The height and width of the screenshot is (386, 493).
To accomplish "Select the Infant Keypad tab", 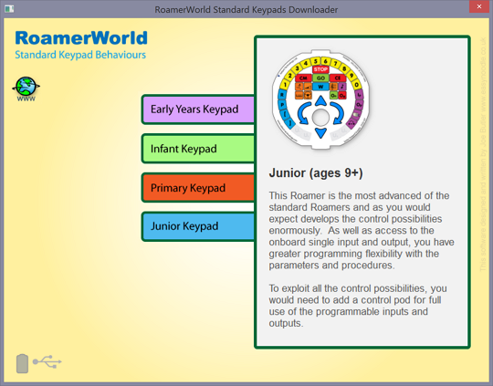I will pyautogui.click(x=198, y=149).
